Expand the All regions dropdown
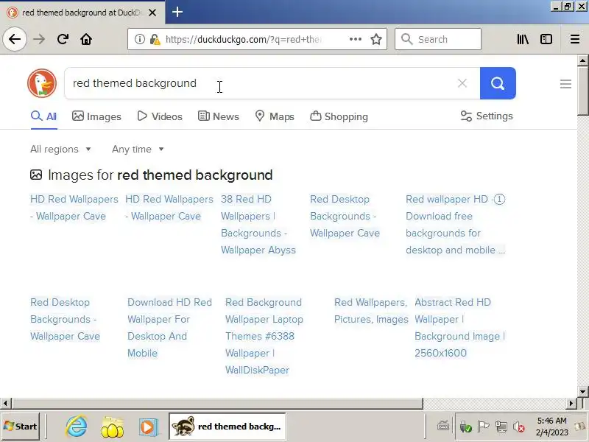 click(60, 150)
